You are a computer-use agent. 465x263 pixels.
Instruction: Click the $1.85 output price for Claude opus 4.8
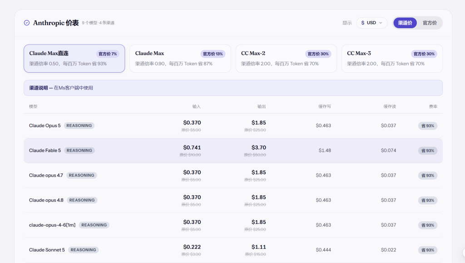point(258,197)
